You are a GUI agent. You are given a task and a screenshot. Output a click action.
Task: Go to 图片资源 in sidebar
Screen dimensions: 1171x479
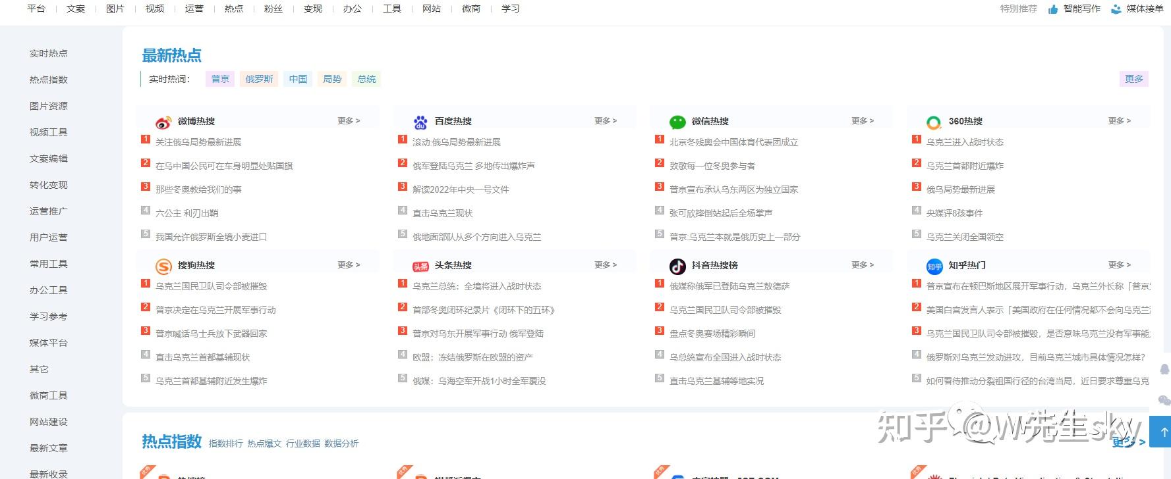(x=49, y=106)
